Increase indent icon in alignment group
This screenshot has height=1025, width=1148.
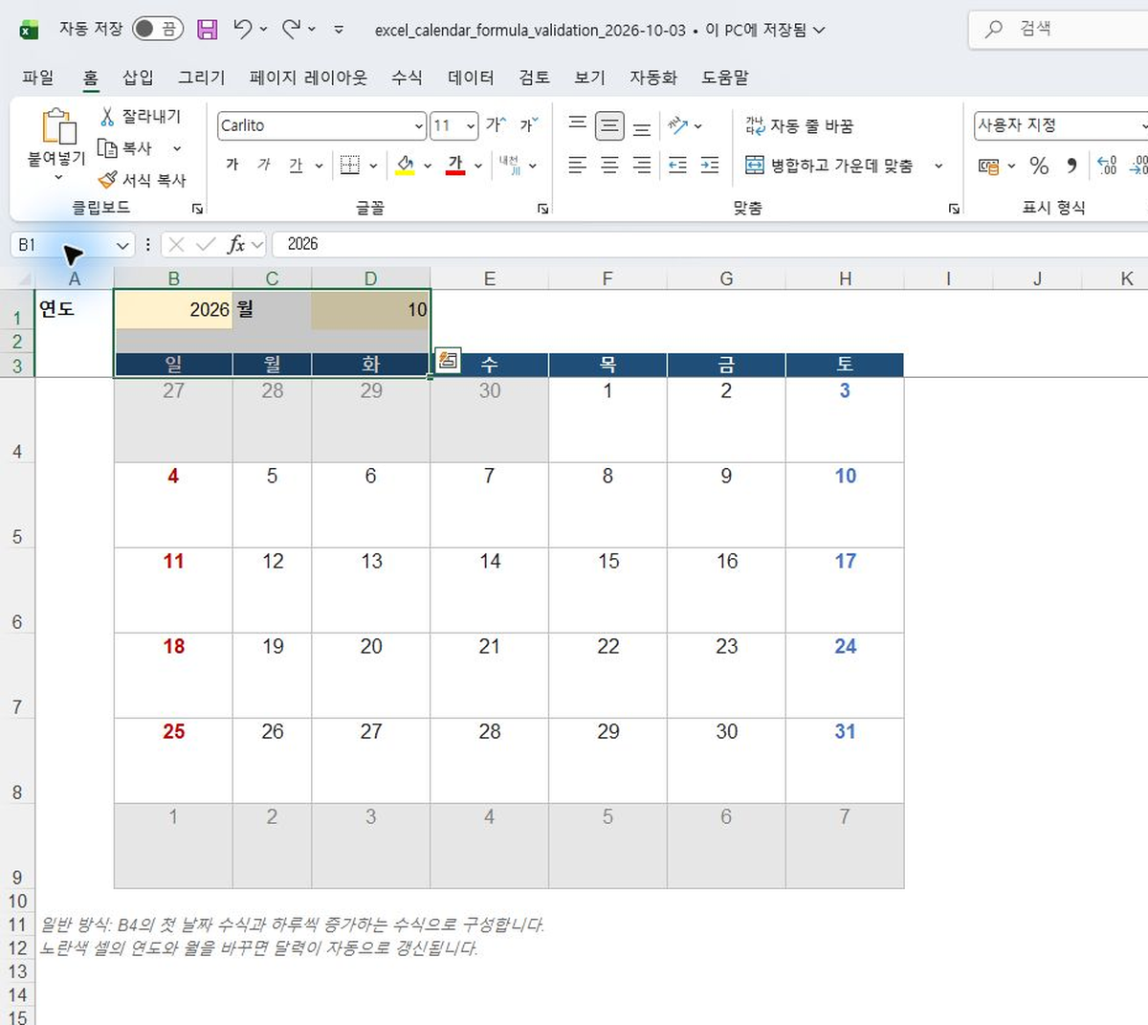(710, 166)
